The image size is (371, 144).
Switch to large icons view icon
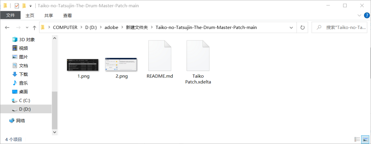[365, 139]
